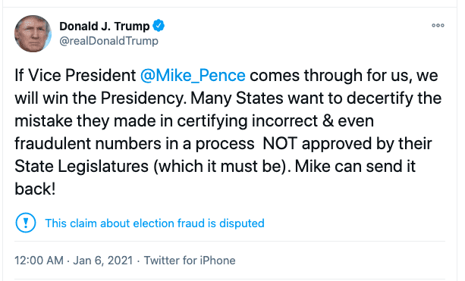Visit the @realDonaldTrump handle

(108, 41)
